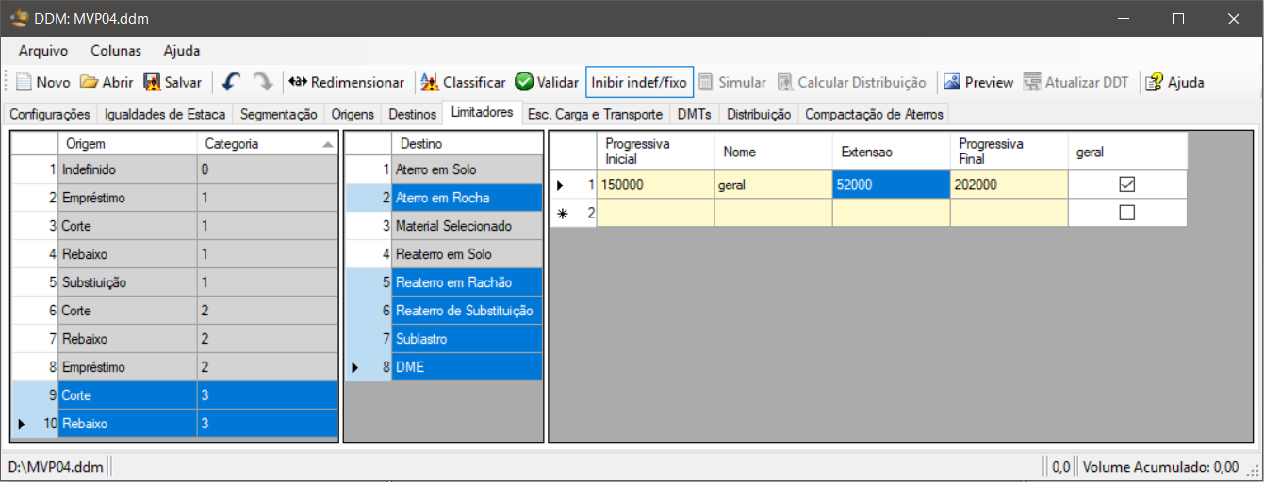
Task: Open the Ajuda menu in menu bar
Action: click(x=181, y=51)
